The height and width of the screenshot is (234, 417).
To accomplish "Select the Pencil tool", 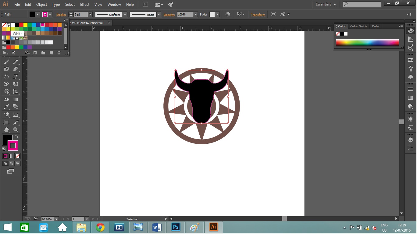I will point(16,62).
